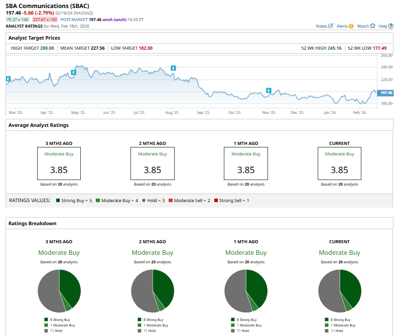Screen dimensions: 400x336
Task: Click the Current rating box showing 3.85
Action: [x=339, y=163]
